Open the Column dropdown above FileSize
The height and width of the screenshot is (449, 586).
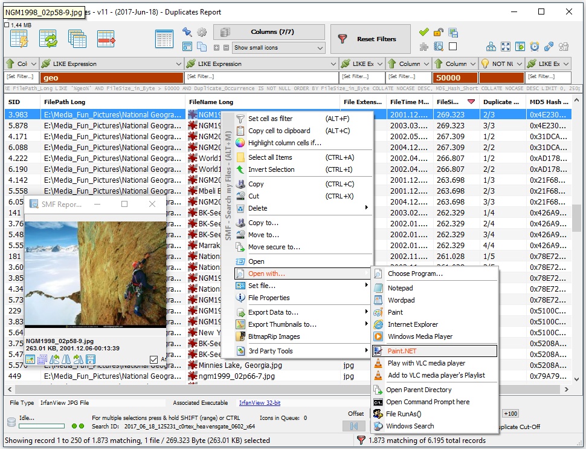(455, 64)
